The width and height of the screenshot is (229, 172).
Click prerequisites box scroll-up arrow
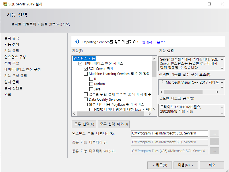222,82
